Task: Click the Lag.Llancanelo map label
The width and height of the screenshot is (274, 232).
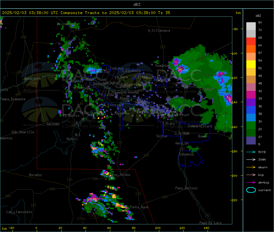Action: click(x=19, y=212)
